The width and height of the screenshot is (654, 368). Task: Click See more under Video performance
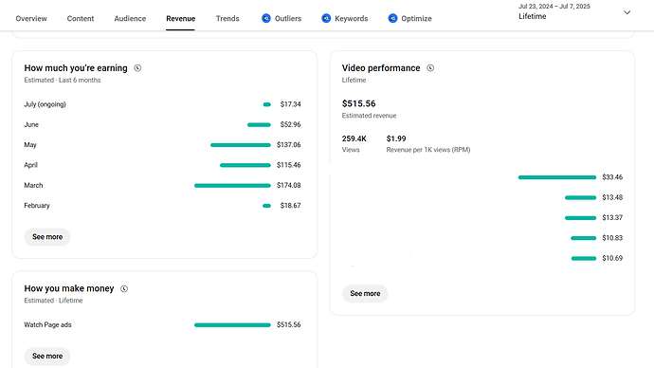(365, 294)
